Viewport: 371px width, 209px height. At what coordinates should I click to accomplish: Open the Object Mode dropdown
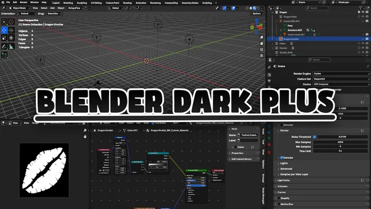19,8
